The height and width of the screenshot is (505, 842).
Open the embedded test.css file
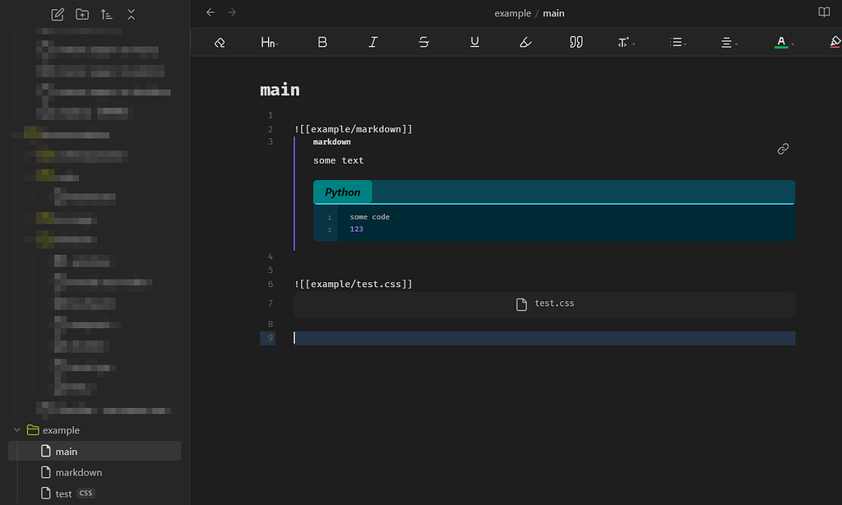point(544,303)
